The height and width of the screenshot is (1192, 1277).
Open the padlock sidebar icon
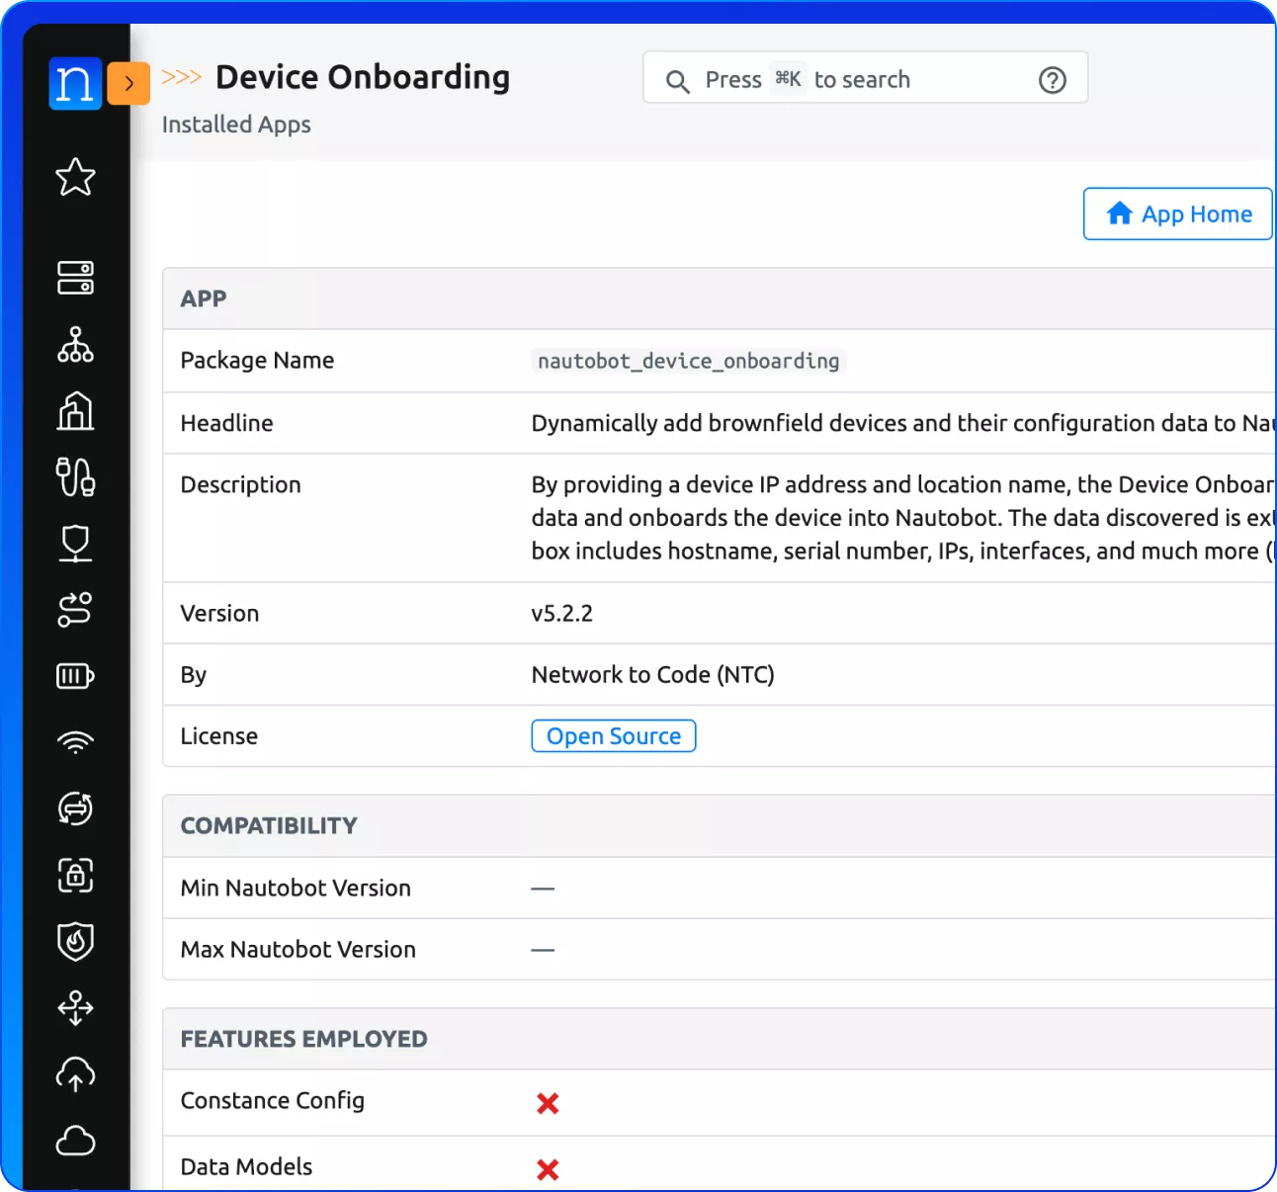75,876
